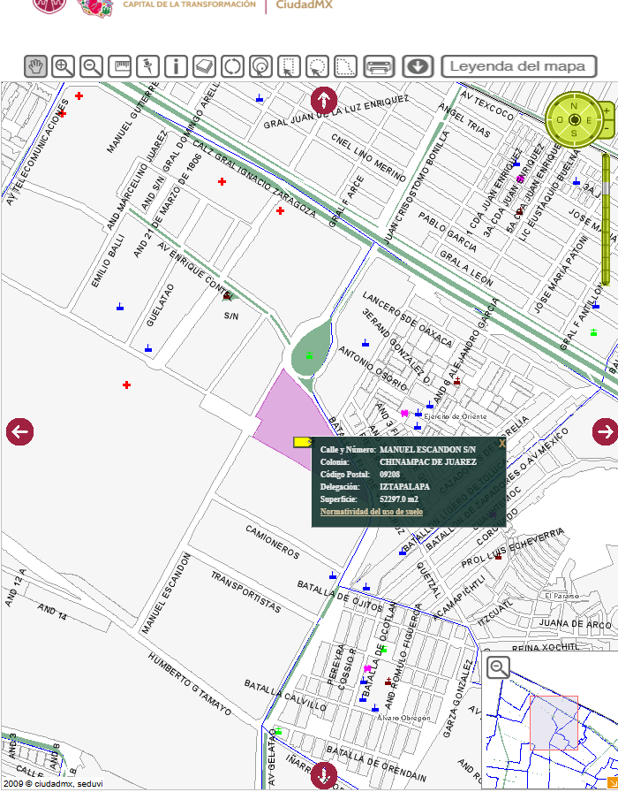This screenshot has width=618, height=792.
Task: Select the information (i) identify tool
Action: click(x=176, y=66)
